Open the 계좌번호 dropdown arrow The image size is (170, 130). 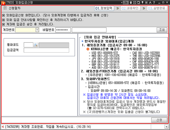37,30
